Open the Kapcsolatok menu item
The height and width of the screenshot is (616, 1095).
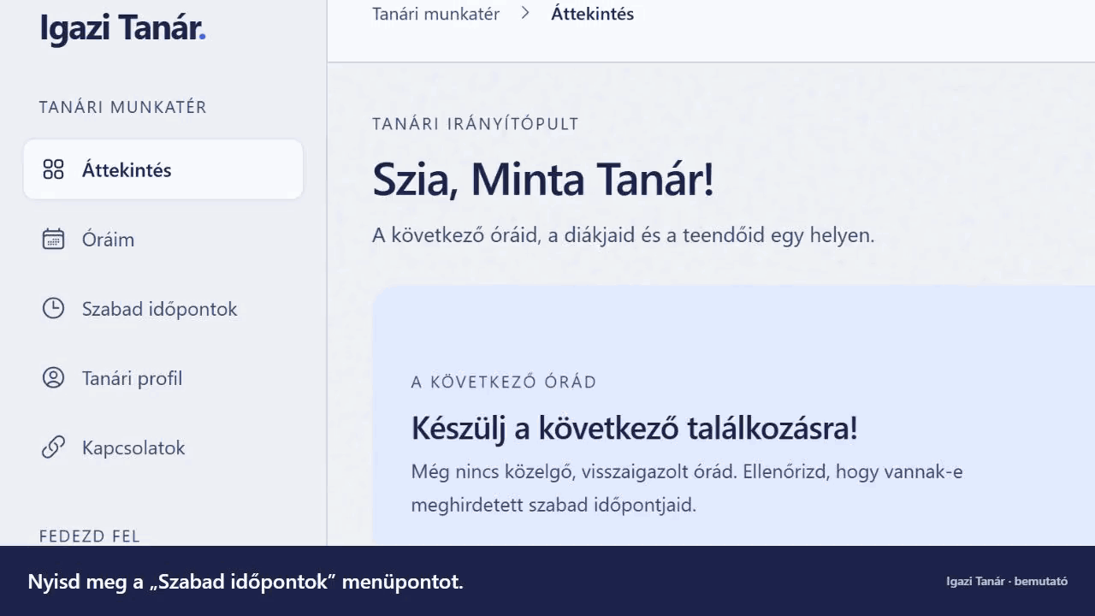point(163,447)
